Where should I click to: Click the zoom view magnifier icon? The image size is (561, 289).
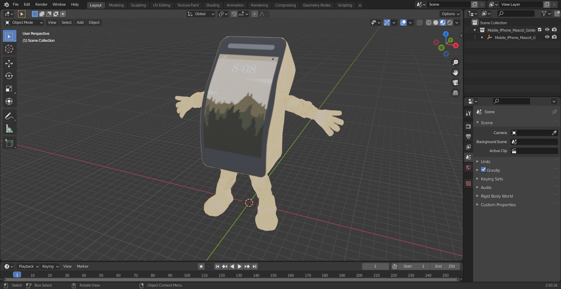click(455, 62)
